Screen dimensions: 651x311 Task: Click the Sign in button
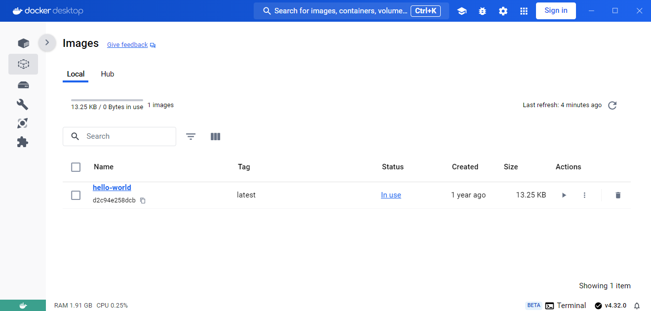click(x=556, y=11)
